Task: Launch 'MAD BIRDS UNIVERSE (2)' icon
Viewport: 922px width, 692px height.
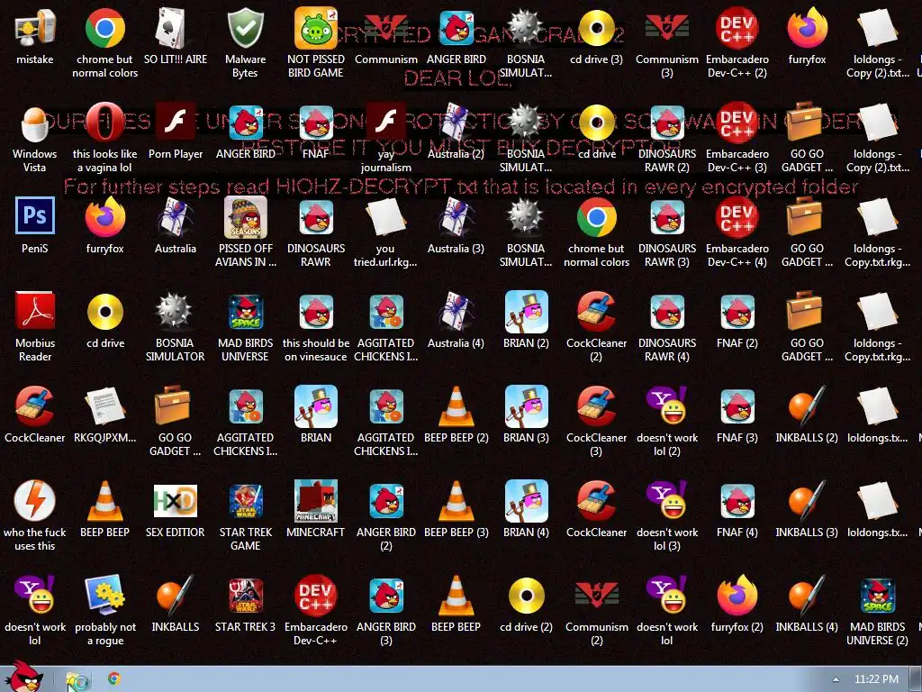Action: 877,595
